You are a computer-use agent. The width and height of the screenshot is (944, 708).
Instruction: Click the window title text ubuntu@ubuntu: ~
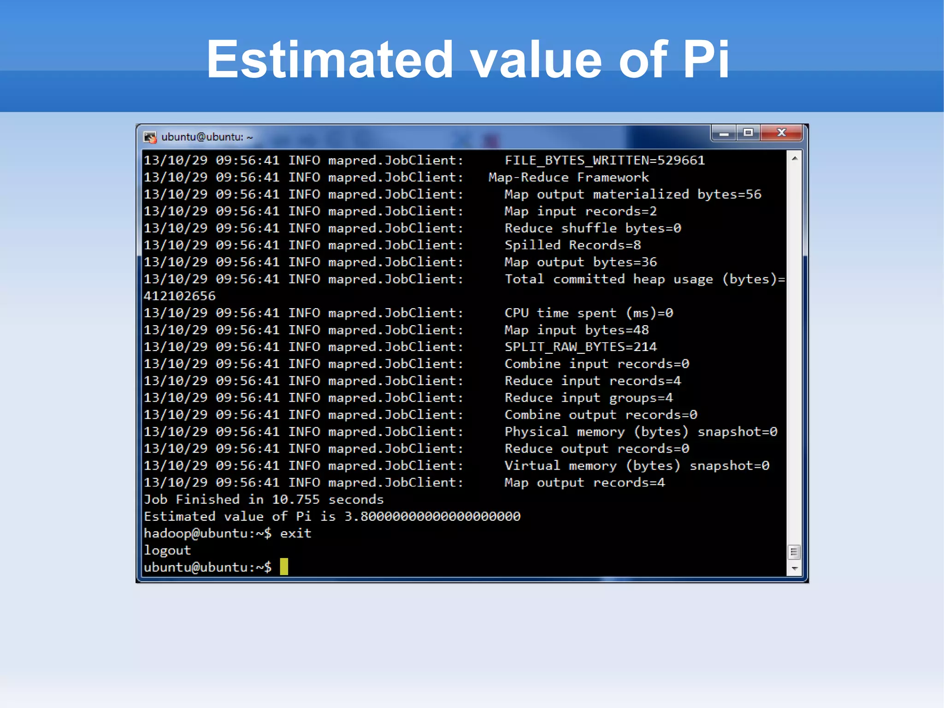coord(207,137)
